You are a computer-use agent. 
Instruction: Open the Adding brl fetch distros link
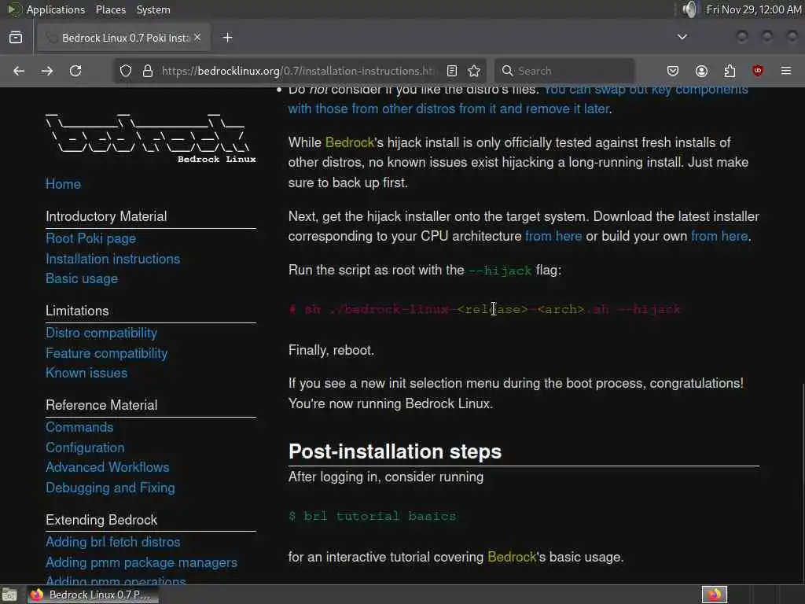113,543
